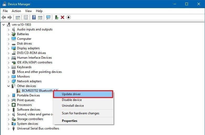
Task: Click the DVD/CD-ROM drives disc icon
Action: pos(14,53)
